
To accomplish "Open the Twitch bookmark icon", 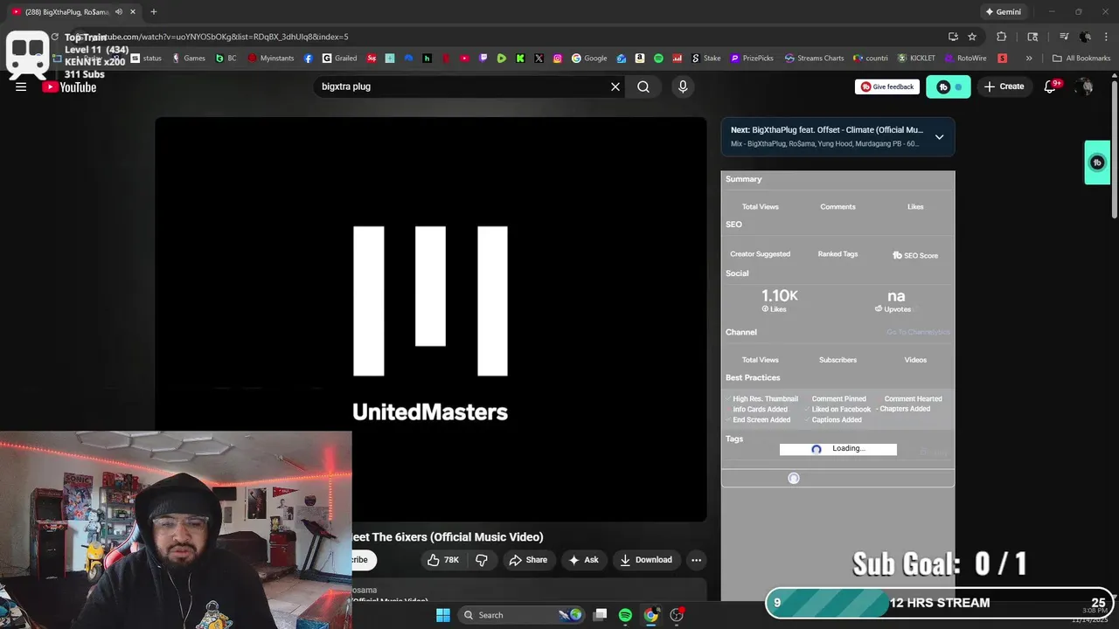I will [x=483, y=59].
